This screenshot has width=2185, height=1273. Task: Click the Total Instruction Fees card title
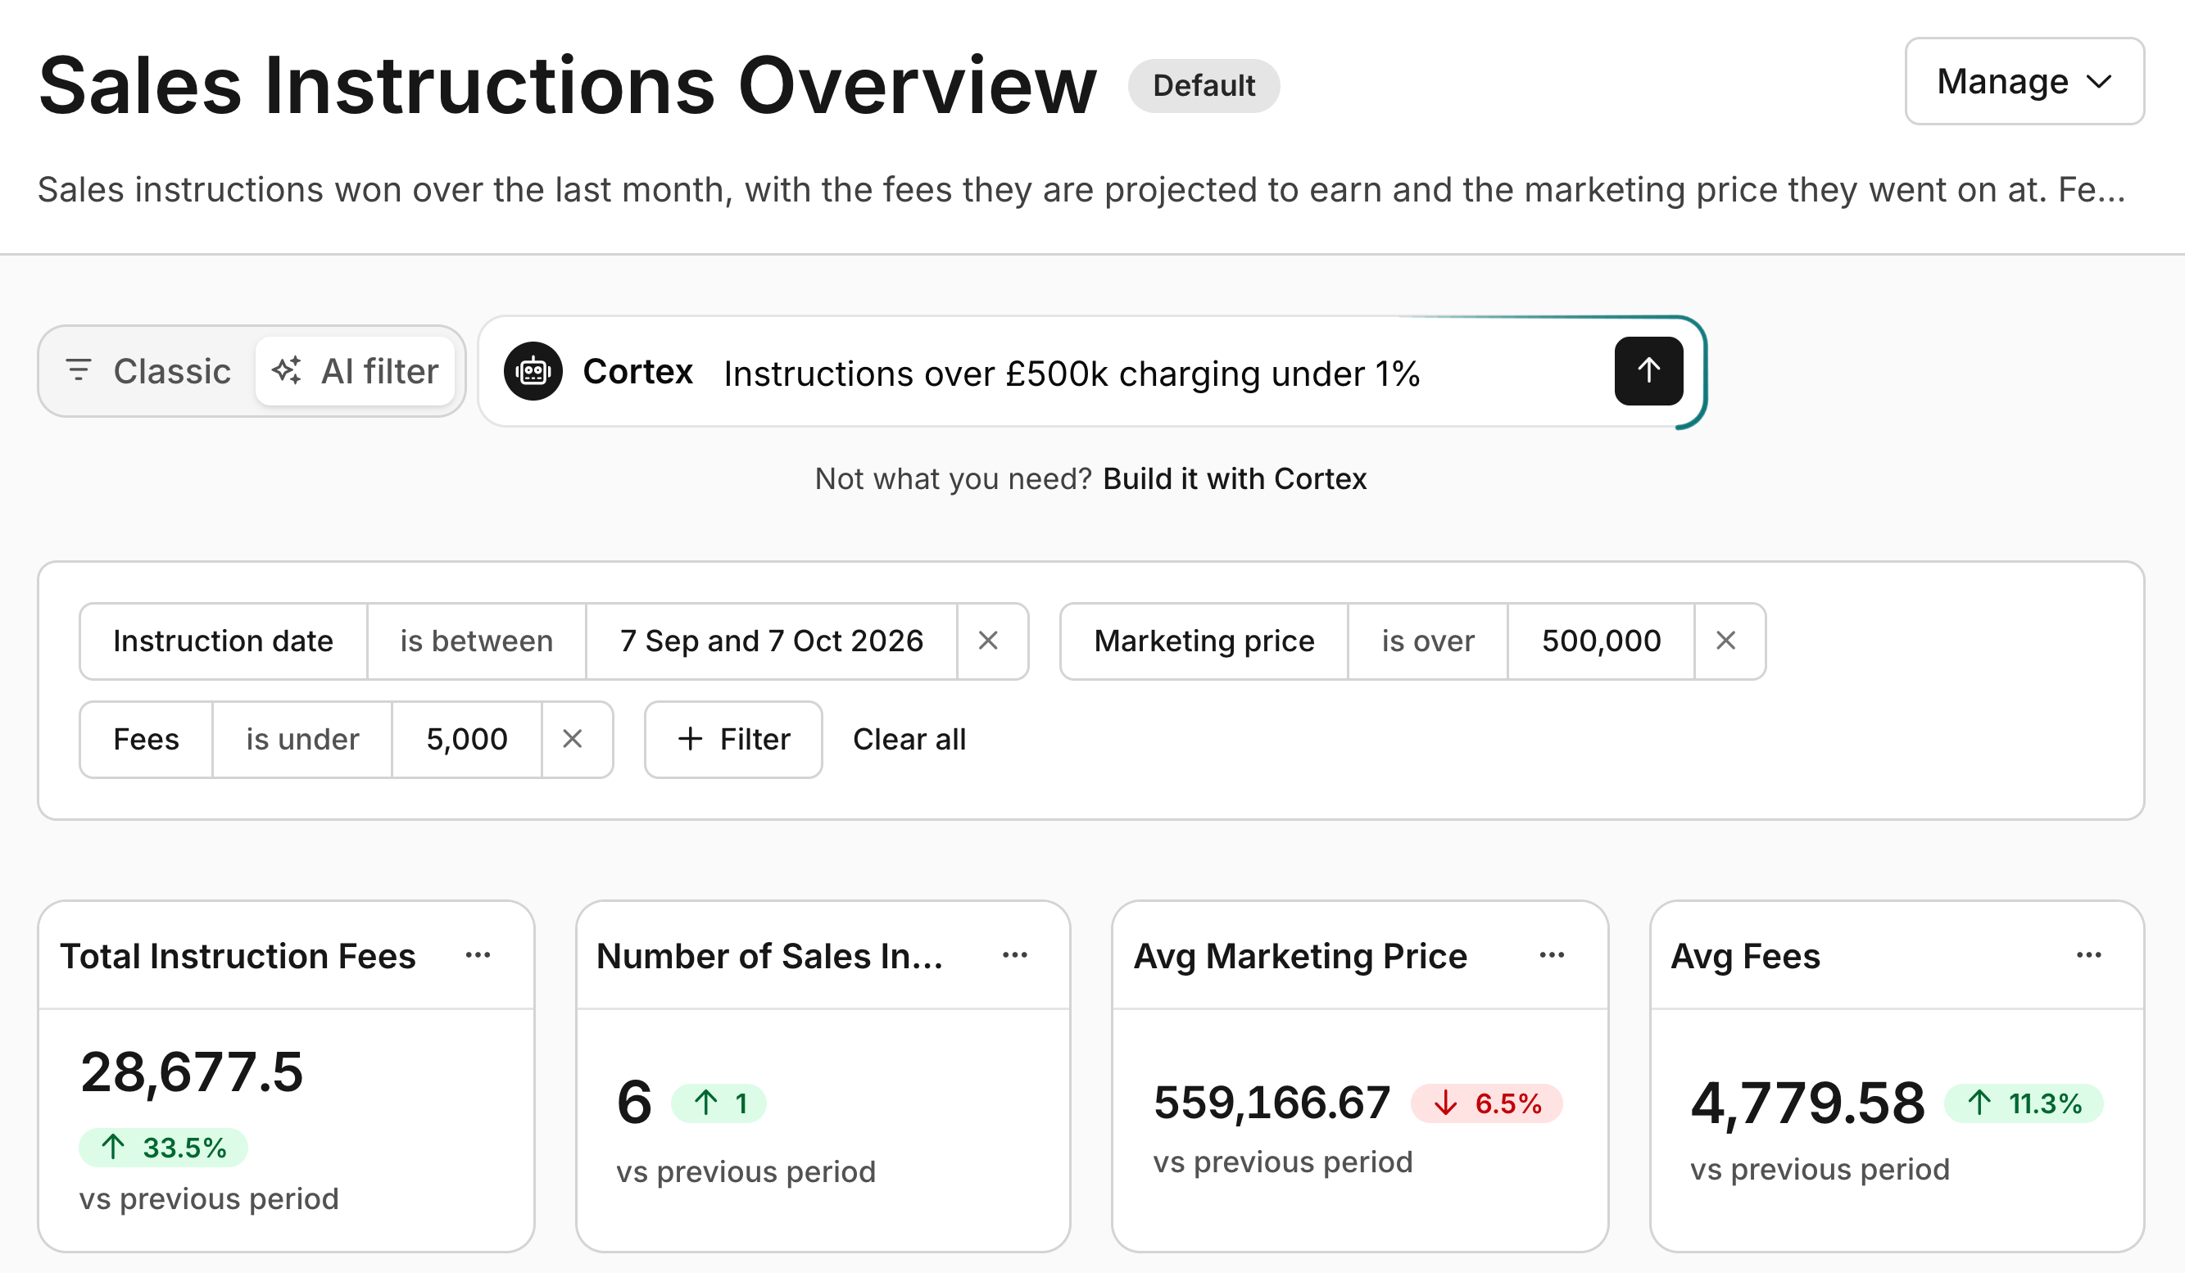pos(238,956)
